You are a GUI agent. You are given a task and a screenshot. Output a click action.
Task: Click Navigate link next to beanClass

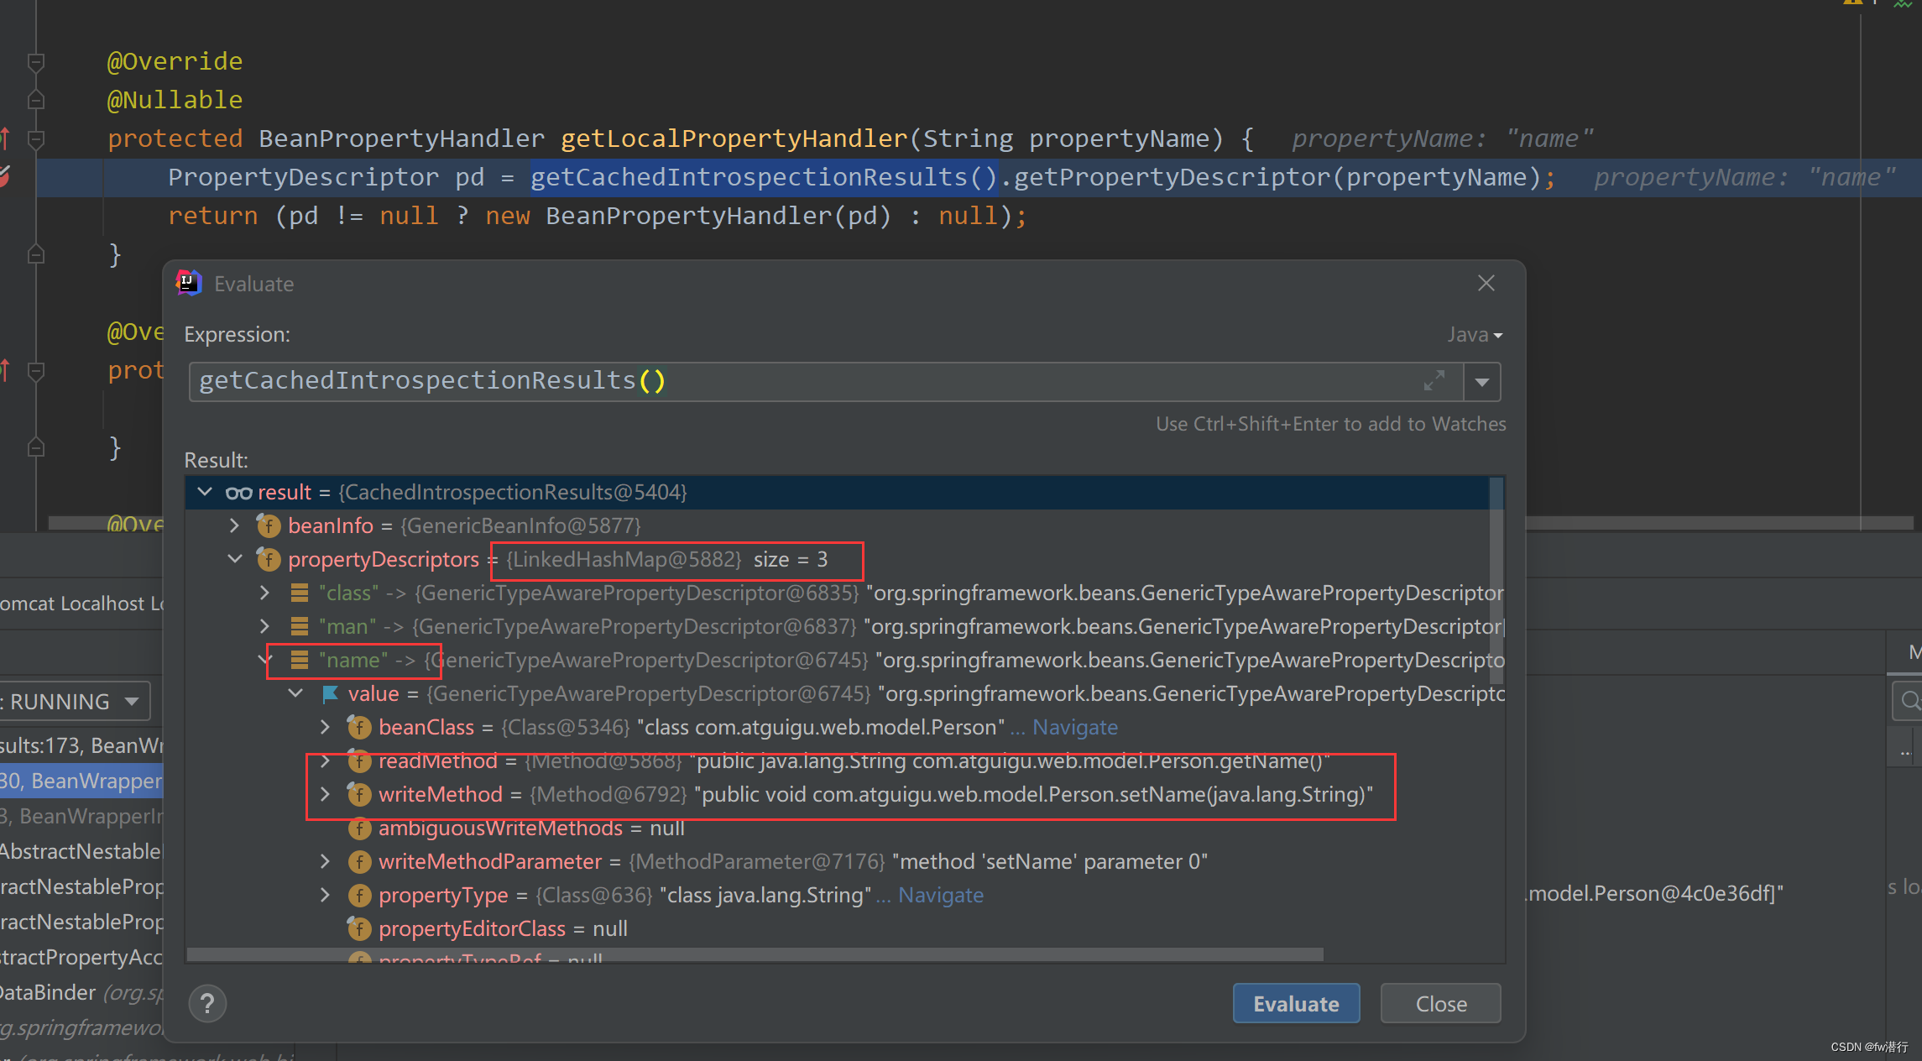point(1074,728)
